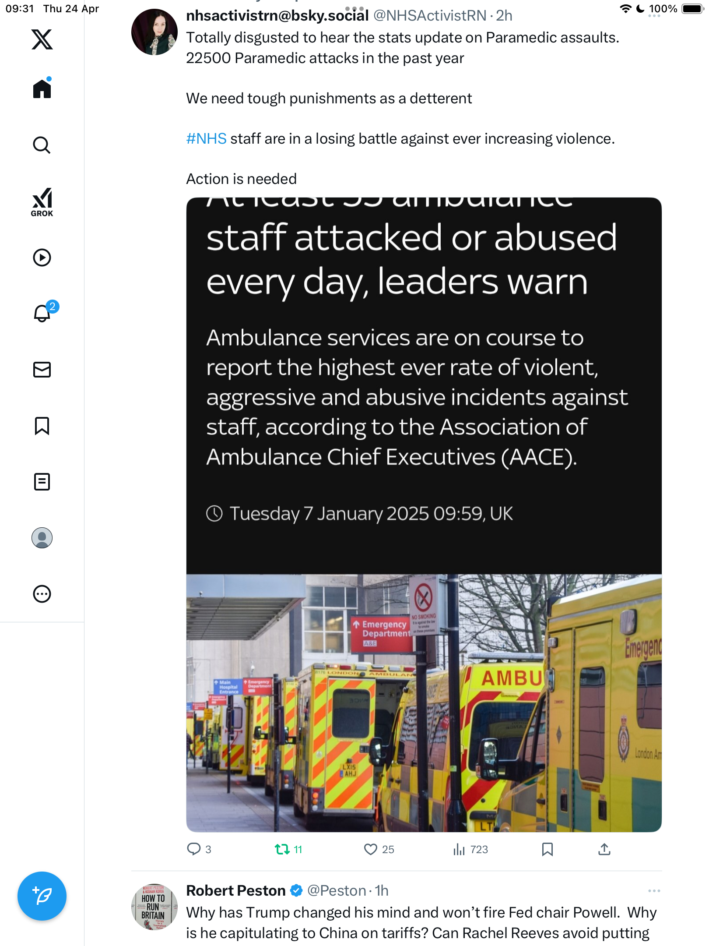Open Grok assistant
The width and height of the screenshot is (709, 946).
[x=42, y=202]
